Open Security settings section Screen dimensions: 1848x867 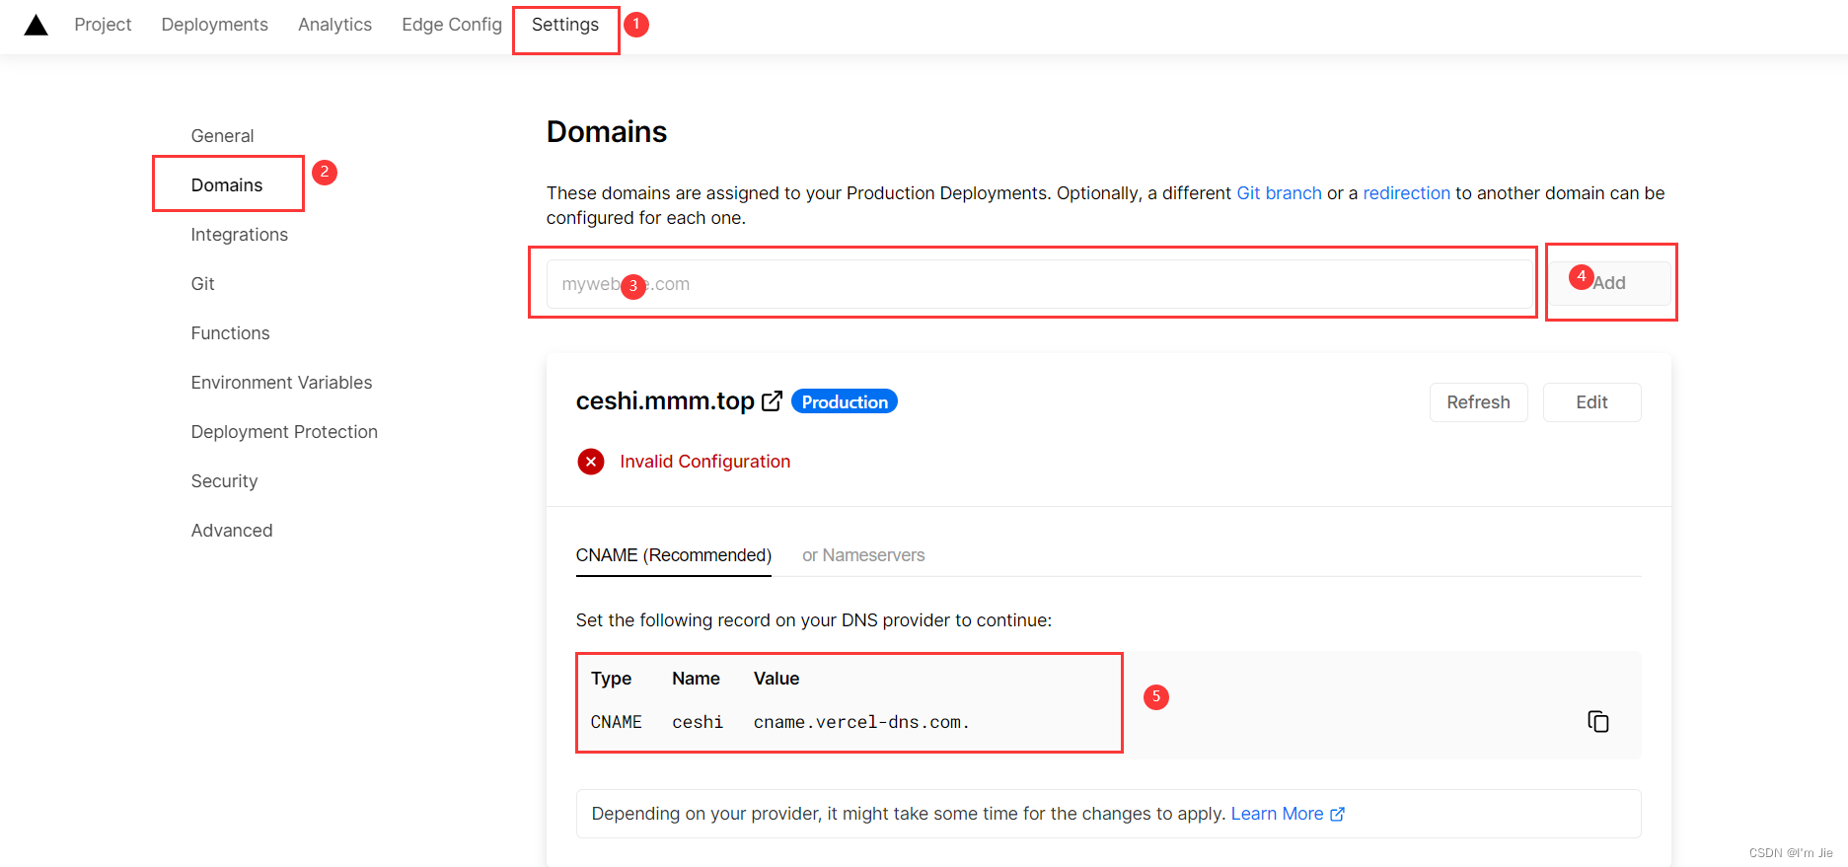224,481
